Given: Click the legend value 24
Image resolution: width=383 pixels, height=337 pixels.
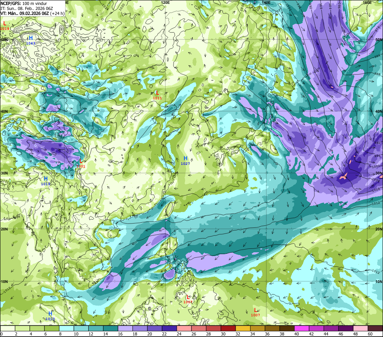Looking at the screenshot, I should 179,334.
